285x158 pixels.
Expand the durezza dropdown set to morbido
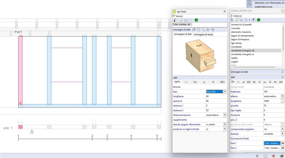[283, 133]
